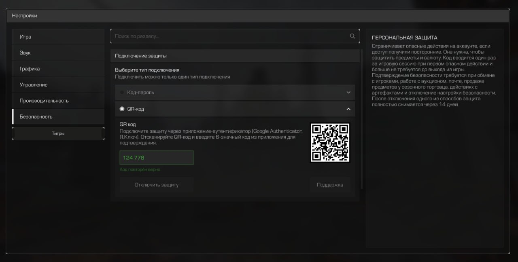
Task: Open the Звук settings tab
Action: (58, 53)
